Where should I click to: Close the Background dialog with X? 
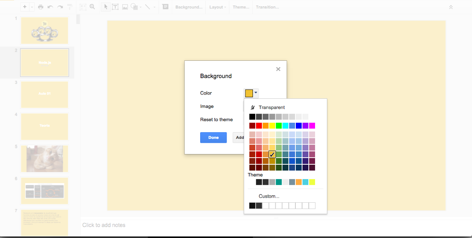coord(278,69)
